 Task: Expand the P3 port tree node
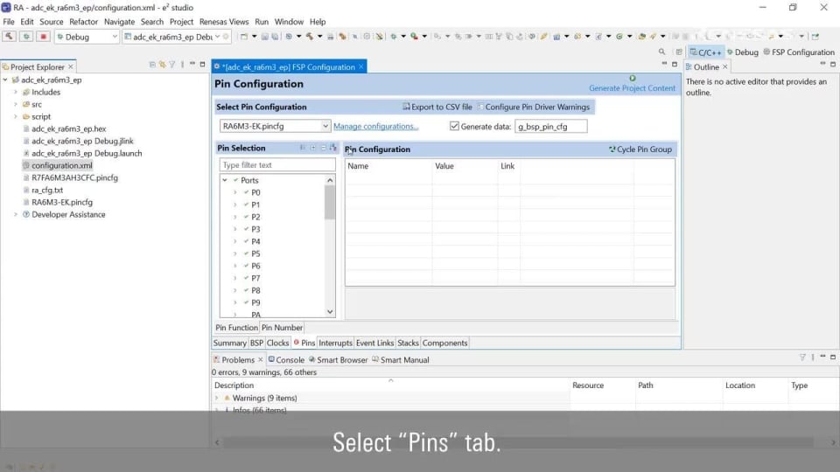point(234,229)
